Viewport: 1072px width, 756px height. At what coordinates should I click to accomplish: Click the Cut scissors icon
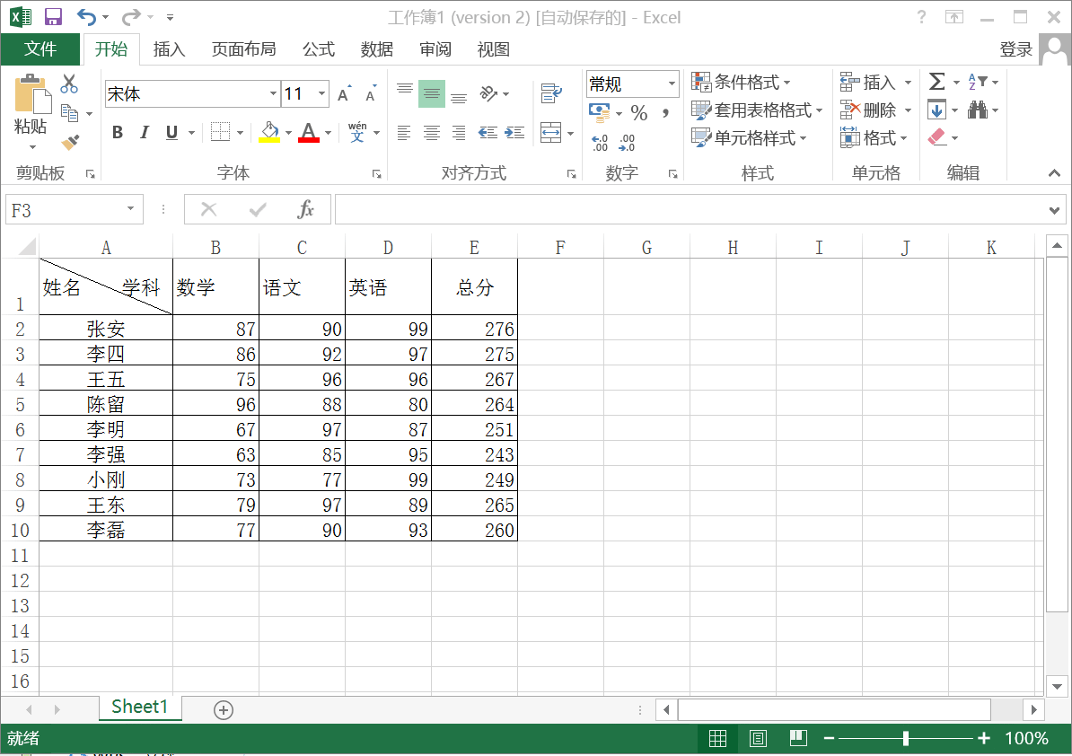point(69,84)
